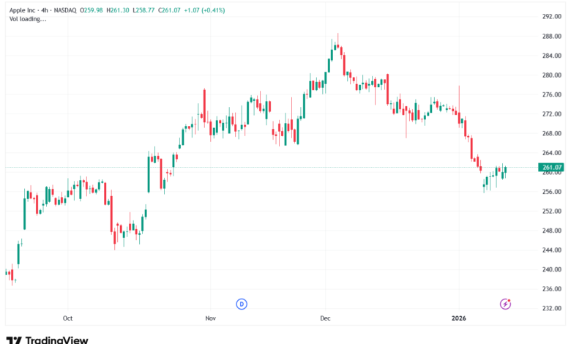Click the 292.00 price scale label
Image resolution: width=571 pixels, height=344 pixels.
[551, 17]
